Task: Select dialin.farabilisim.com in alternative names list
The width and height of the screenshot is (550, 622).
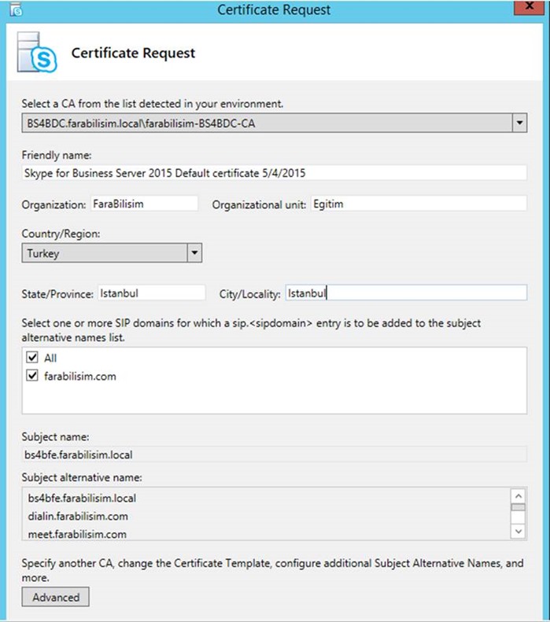Action: [78, 516]
